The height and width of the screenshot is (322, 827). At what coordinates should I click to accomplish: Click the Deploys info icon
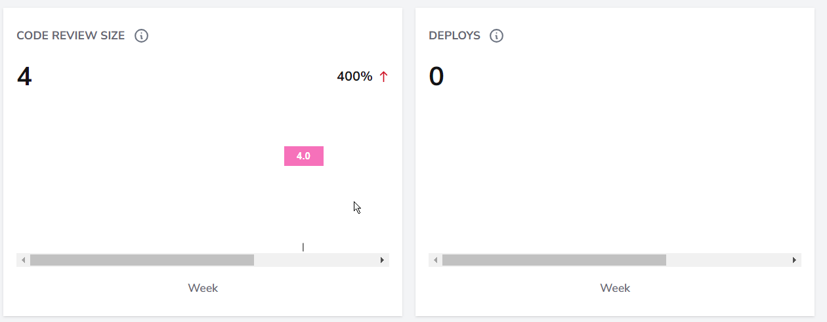[497, 36]
